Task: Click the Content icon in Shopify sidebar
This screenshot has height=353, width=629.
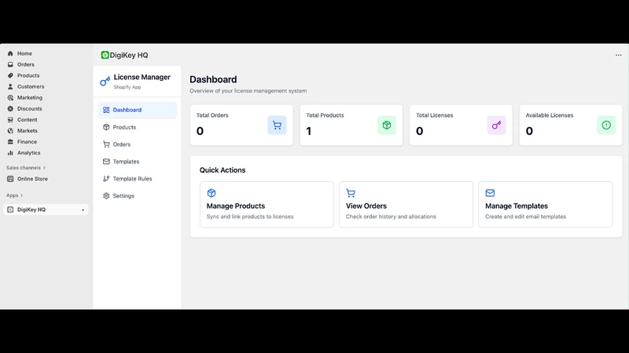Action: point(10,120)
